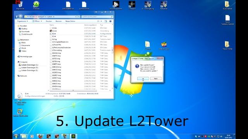Screen dimensions: 248x139
Task: Click the refresh button beside the address bar
Action: (79, 17)
